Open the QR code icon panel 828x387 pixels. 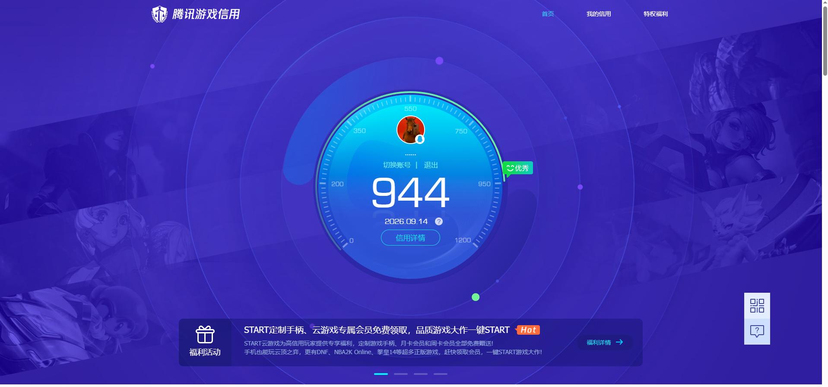(x=757, y=306)
